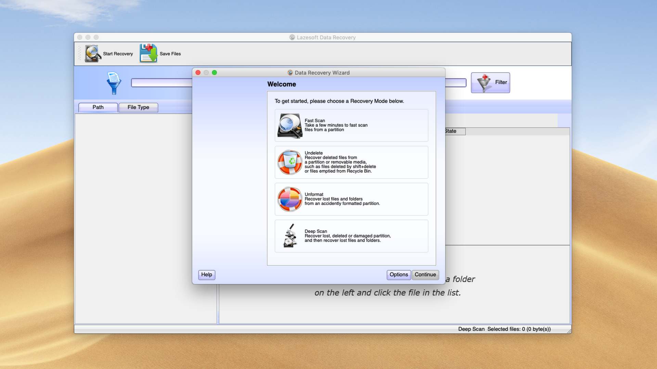Select the Unformat recovery mode icon
657x369 pixels.
[289, 199]
